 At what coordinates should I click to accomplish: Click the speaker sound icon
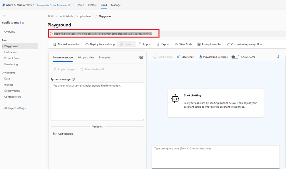pos(277,57)
